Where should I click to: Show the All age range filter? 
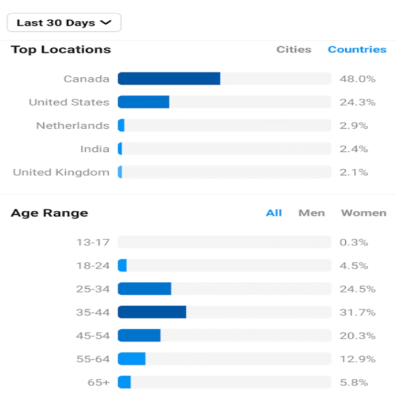(274, 213)
